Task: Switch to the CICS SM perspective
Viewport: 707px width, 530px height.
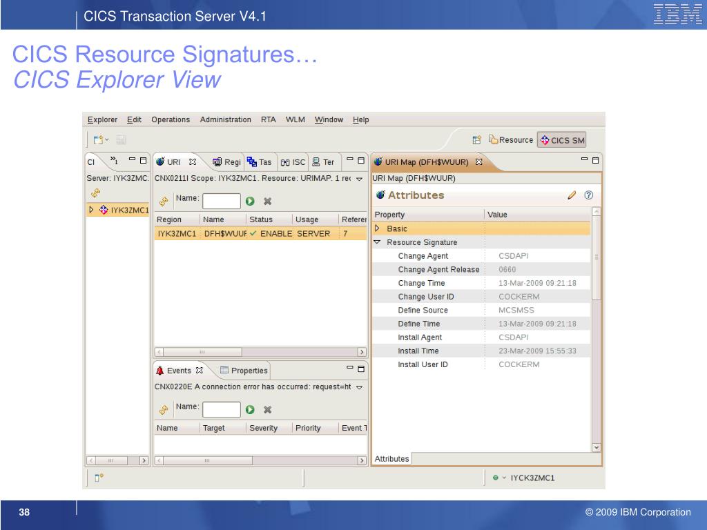Action: pyautogui.click(x=562, y=140)
